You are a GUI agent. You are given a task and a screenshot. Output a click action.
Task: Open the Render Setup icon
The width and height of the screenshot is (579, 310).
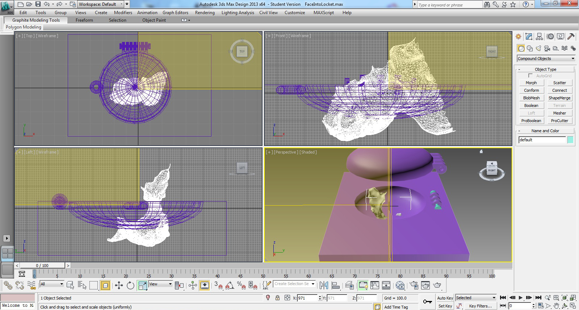coord(414,285)
